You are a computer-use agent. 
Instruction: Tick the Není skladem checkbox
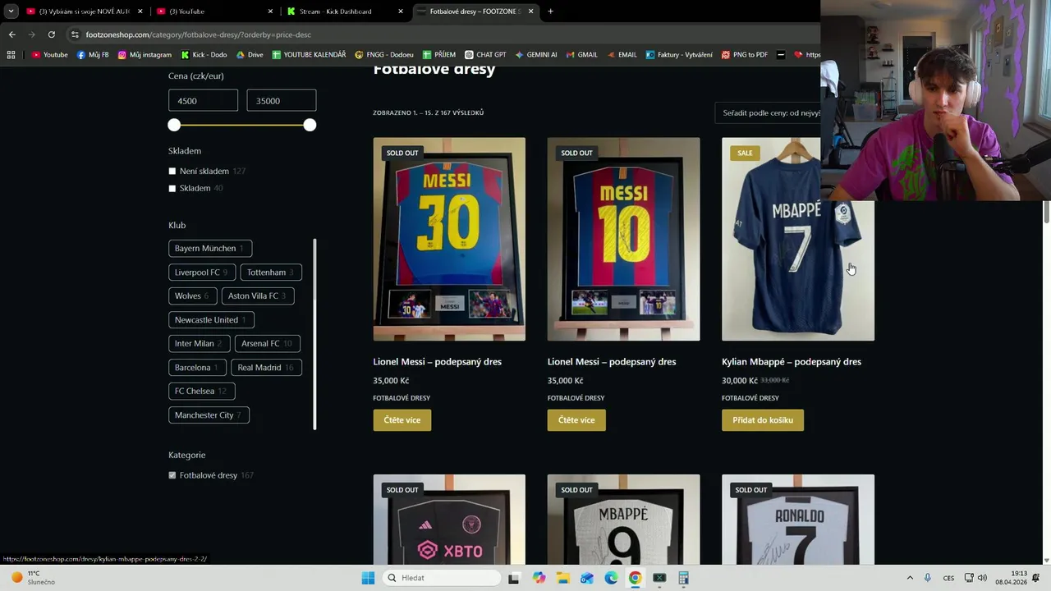(172, 172)
